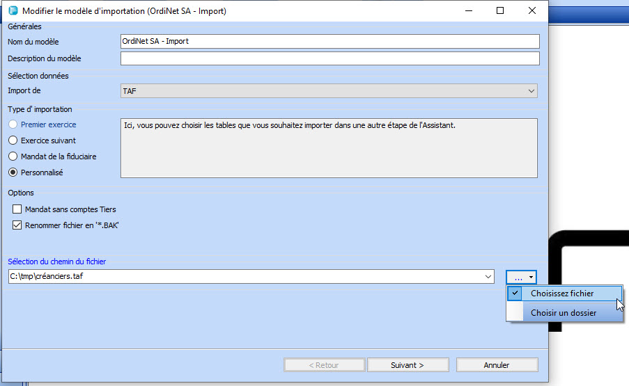The height and width of the screenshot is (386, 629).
Task: Open the Import de TAF dropdown
Action: point(531,91)
